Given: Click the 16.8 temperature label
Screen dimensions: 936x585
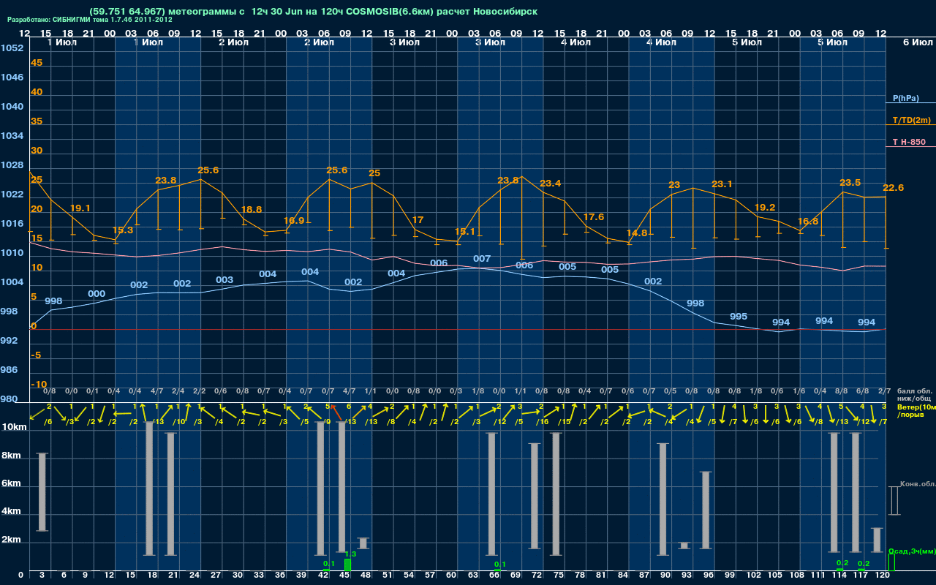Looking at the screenshot, I should pos(808,222).
